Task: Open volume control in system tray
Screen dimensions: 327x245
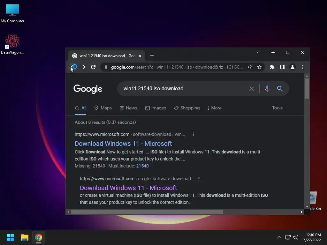Action: pyautogui.click(x=296, y=237)
